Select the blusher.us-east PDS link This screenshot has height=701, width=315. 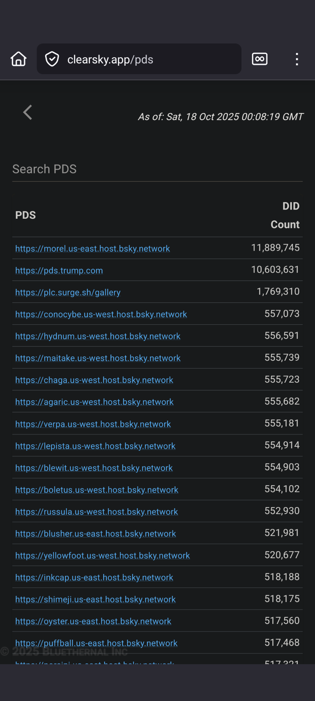tap(96, 534)
